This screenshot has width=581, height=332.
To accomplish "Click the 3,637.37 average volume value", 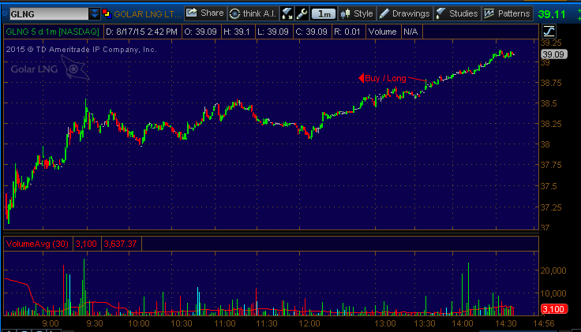I will point(121,244).
